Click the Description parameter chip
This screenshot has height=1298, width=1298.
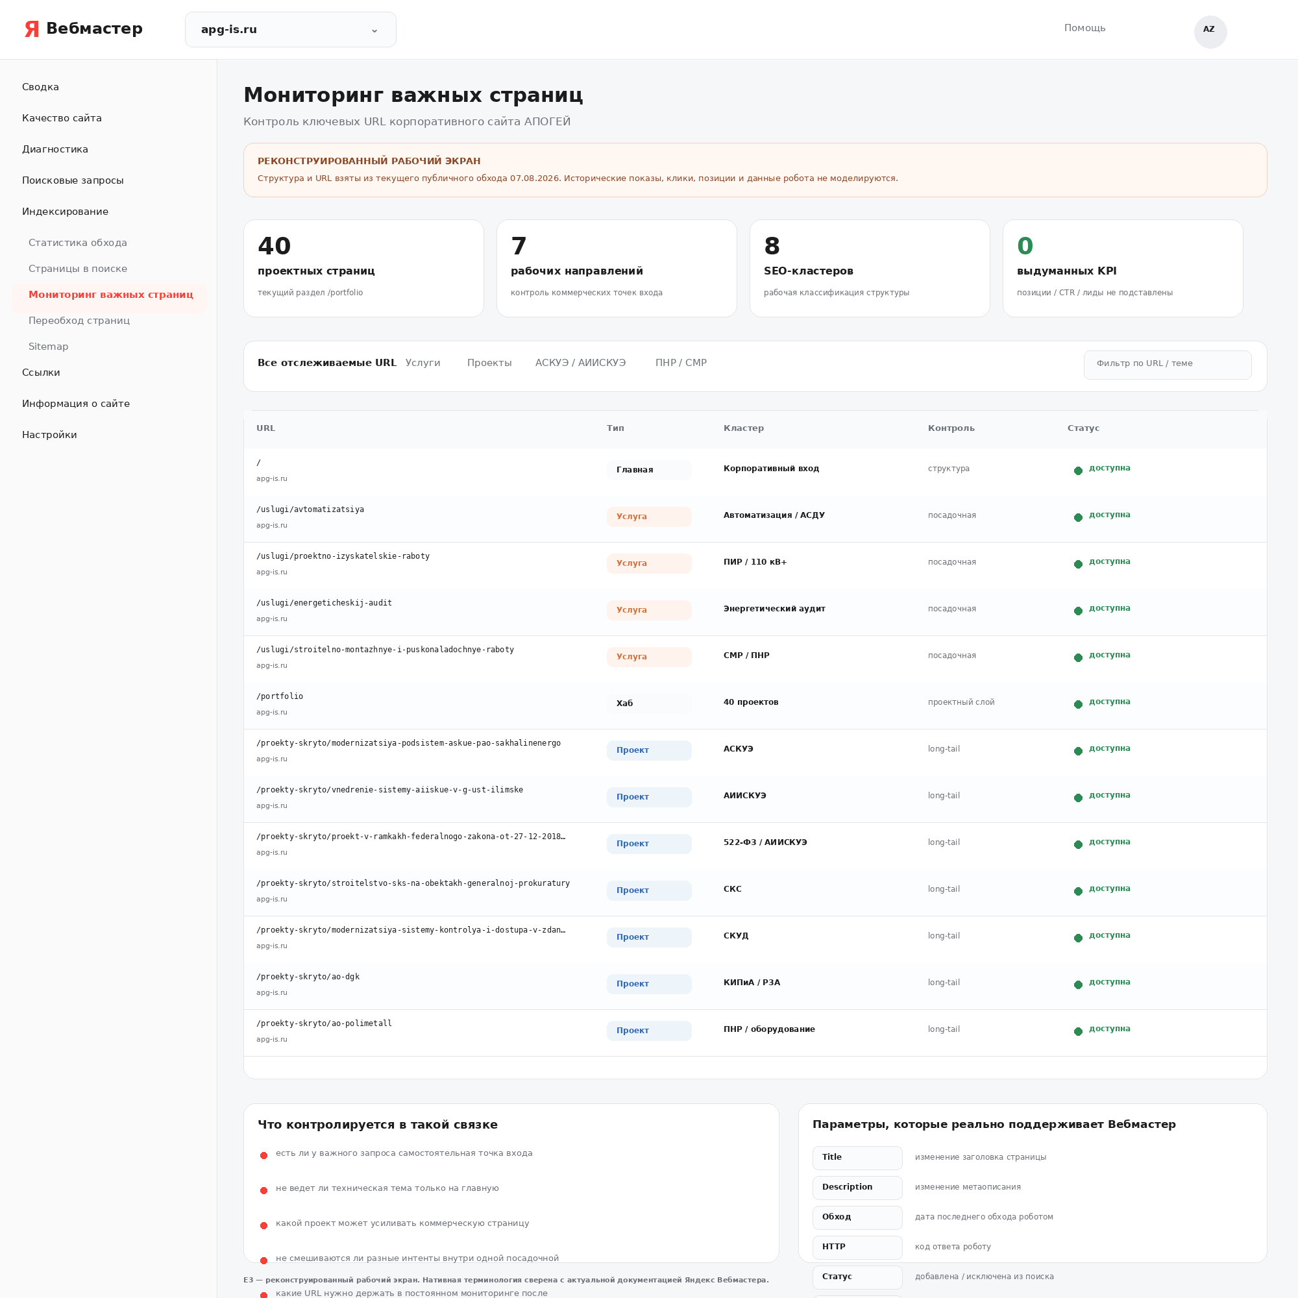click(857, 1187)
